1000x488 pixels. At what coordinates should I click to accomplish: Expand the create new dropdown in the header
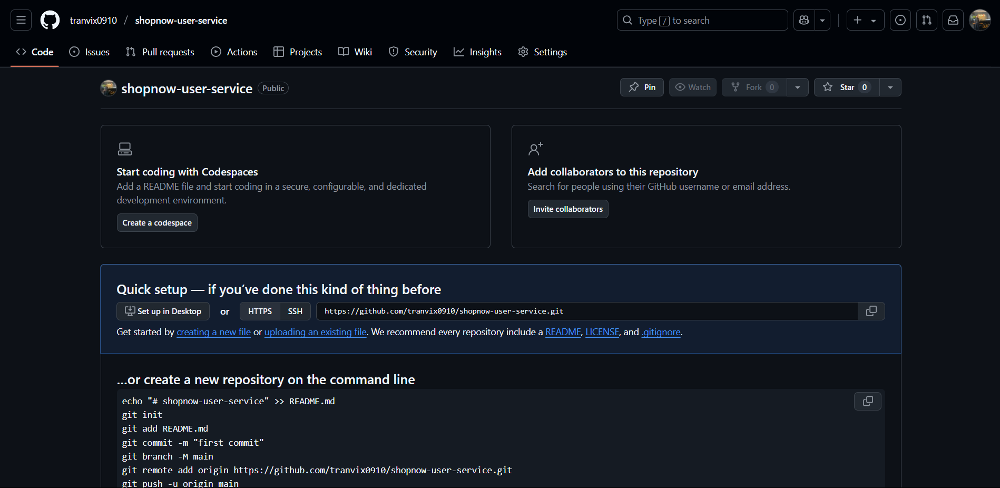point(873,20)
